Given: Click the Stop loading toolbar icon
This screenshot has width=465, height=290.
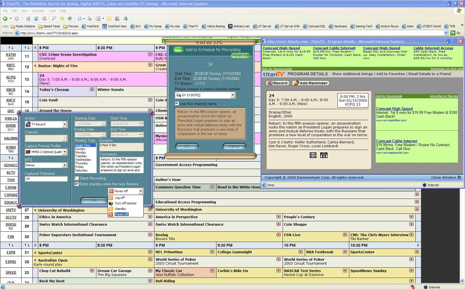Looking at the screenshot, I should (x=28, y=19).
